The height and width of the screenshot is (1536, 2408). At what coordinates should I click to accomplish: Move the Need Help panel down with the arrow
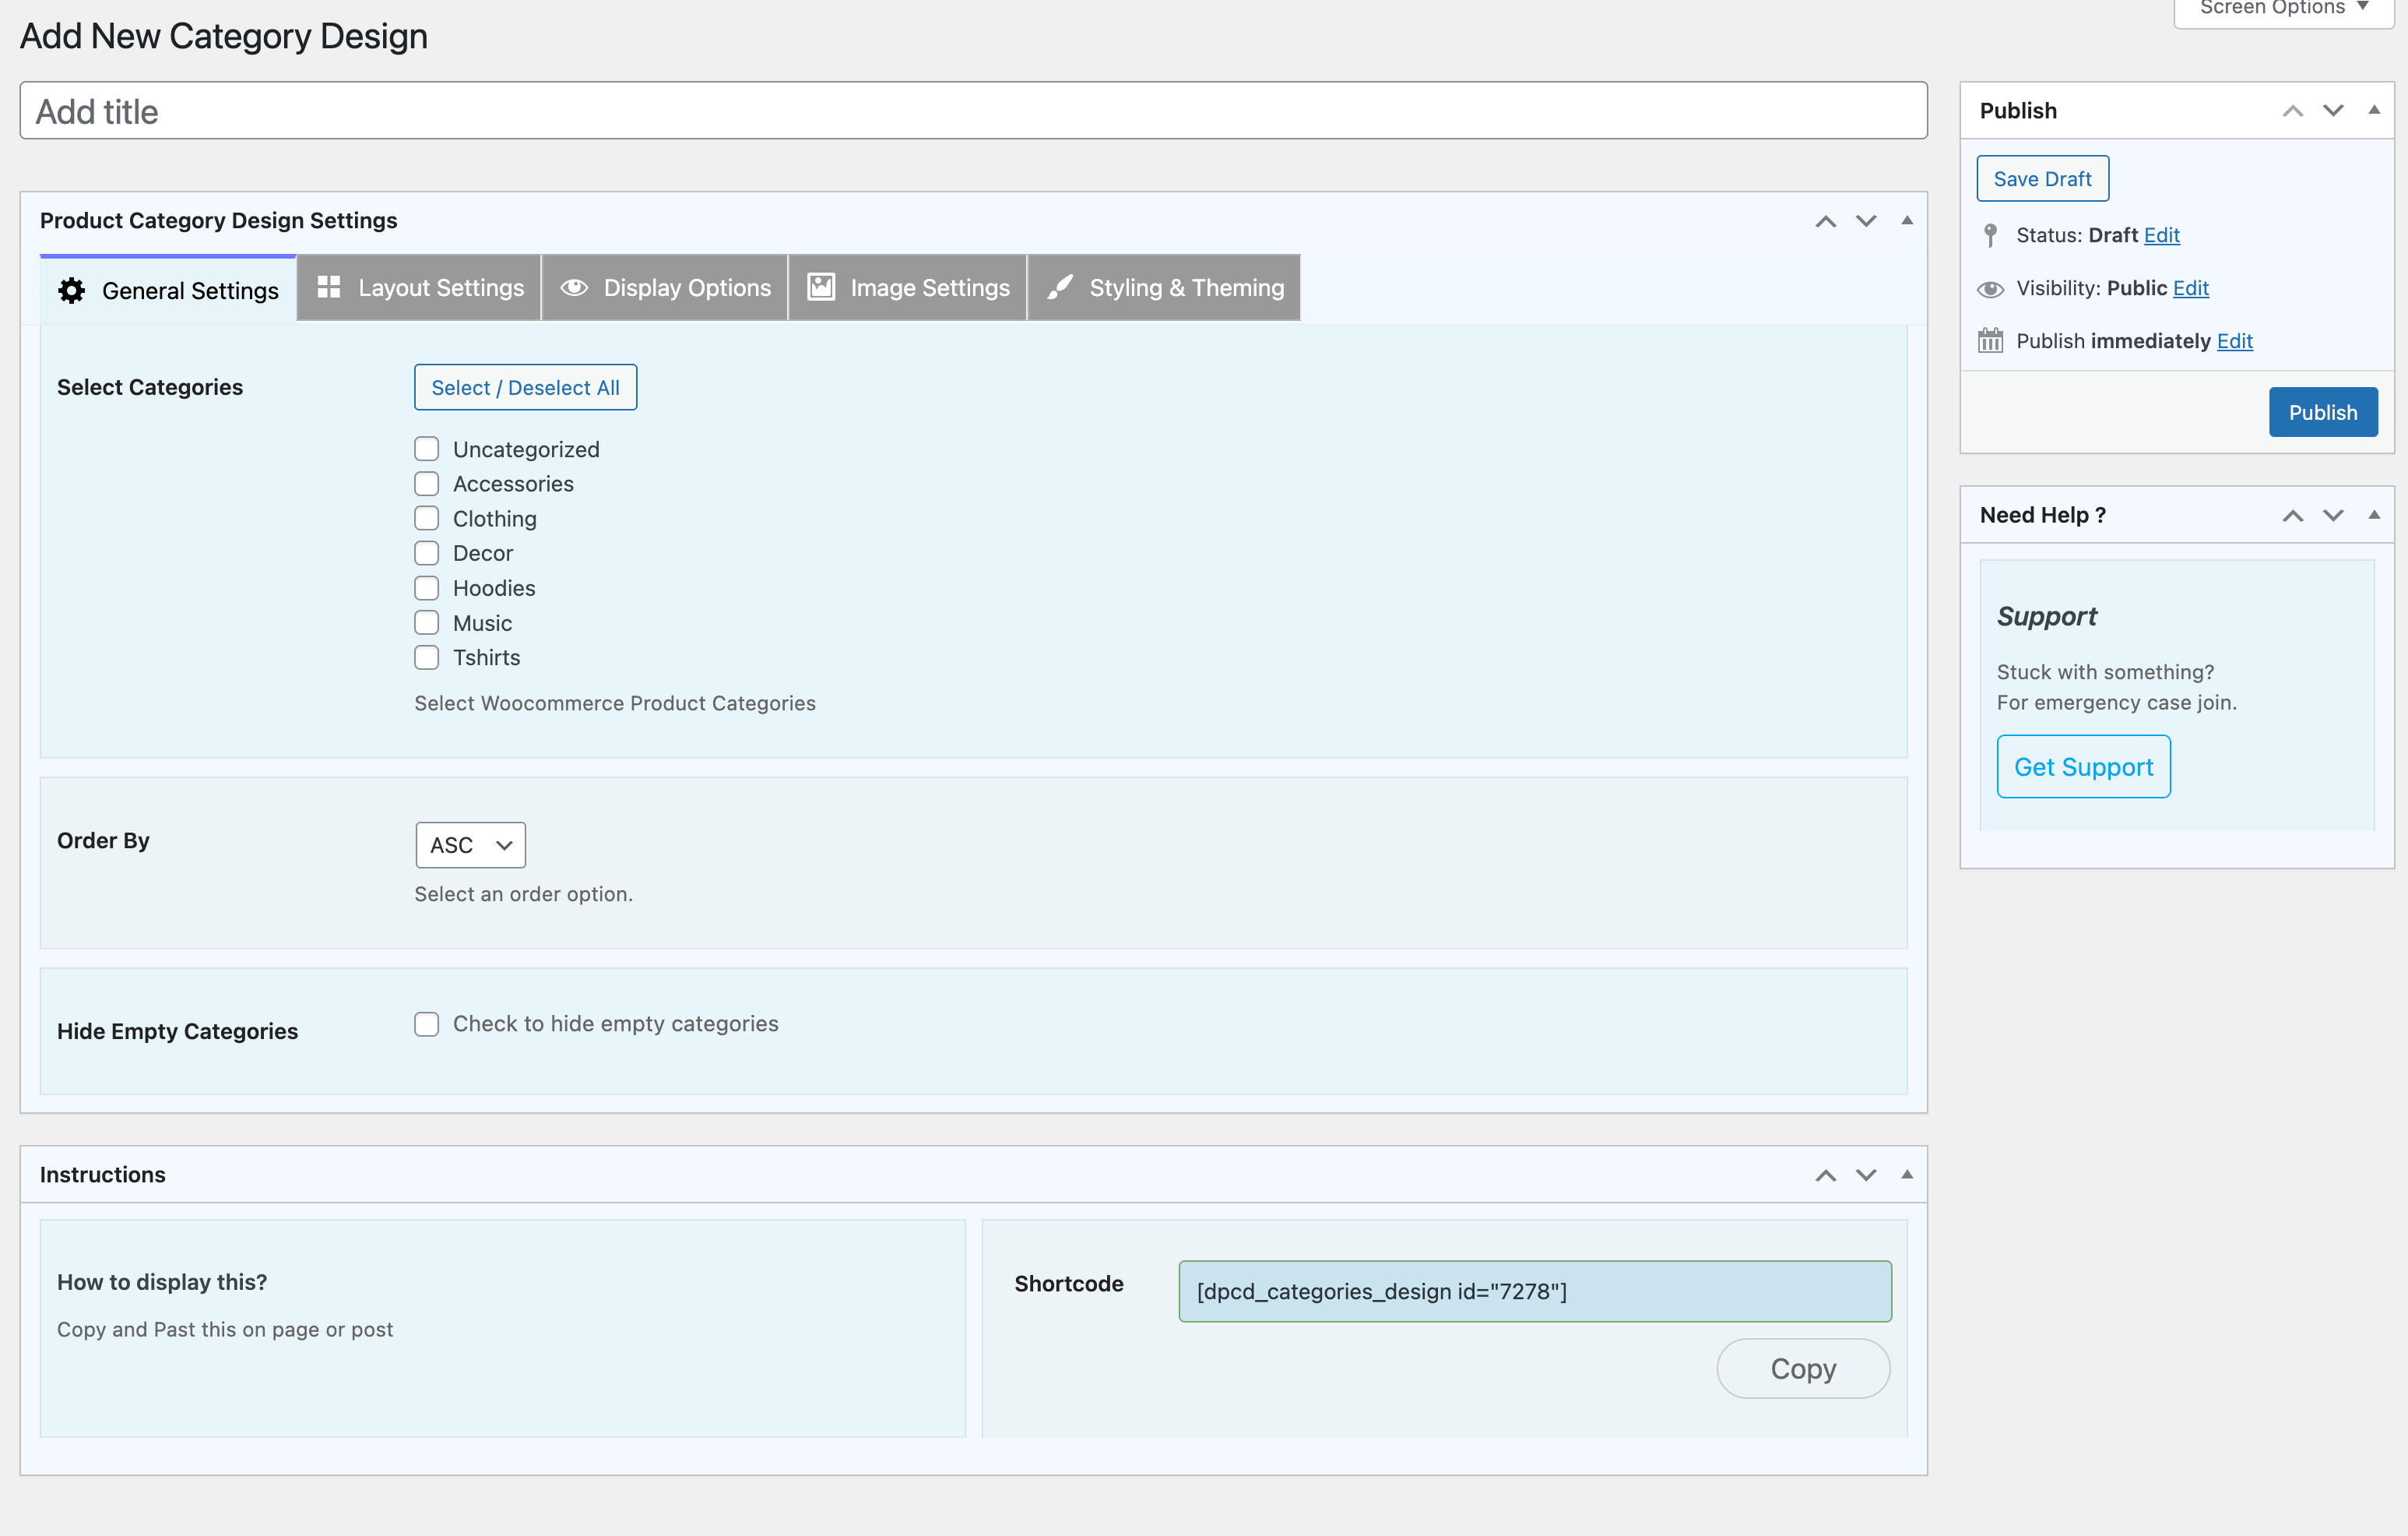(x=2333, y=516)
